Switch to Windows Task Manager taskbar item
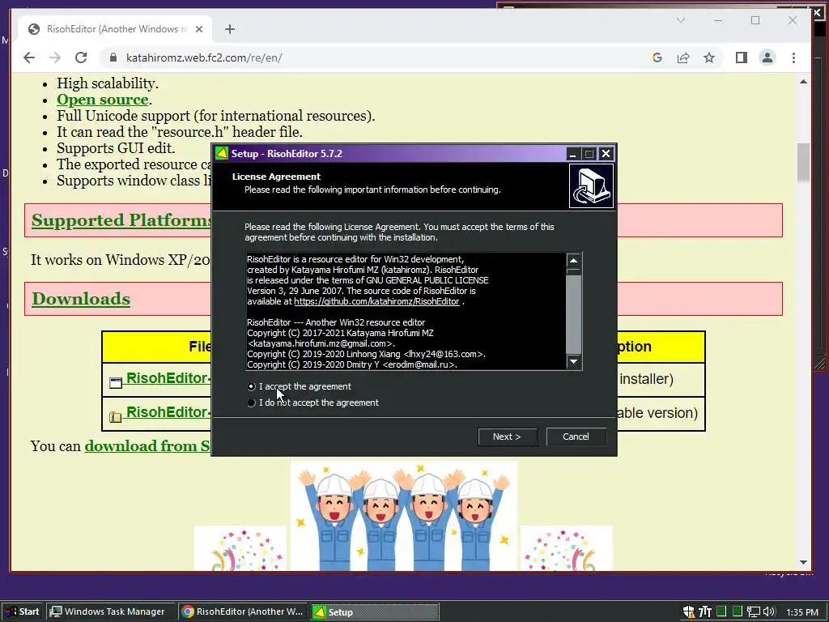This screenshot has height=622, width=829. point(109,611)
